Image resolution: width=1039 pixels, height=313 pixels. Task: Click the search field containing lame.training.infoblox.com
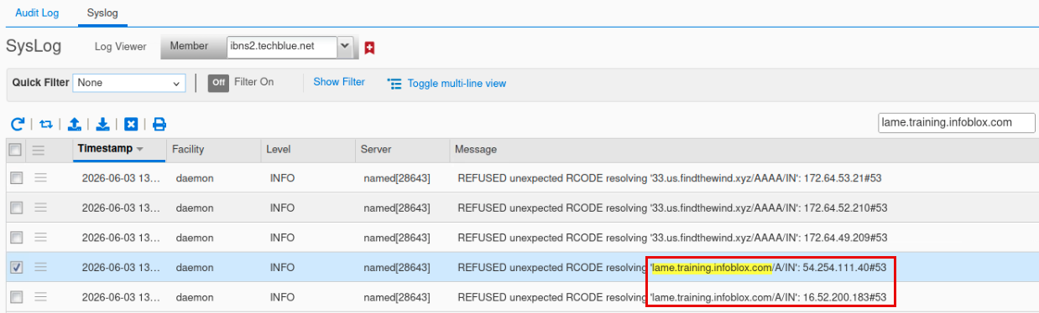[957, 122]
